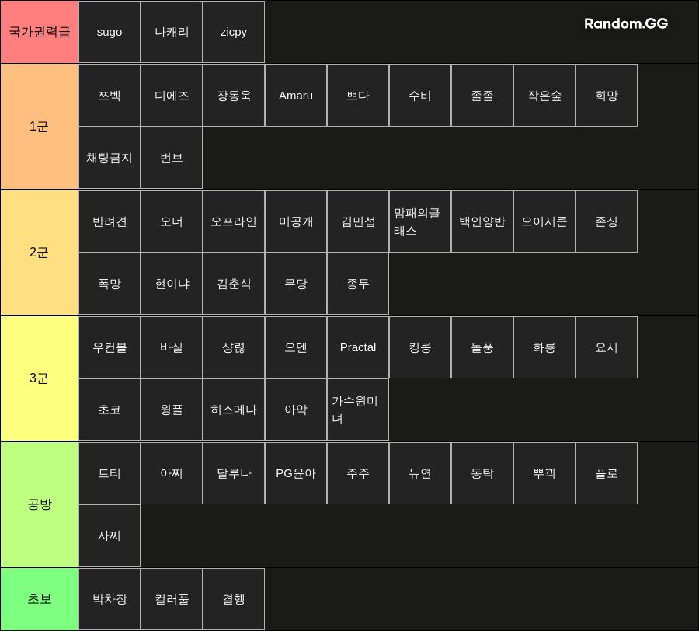Select the 가수원미녀 tile
The width and height of the screenshot is (699, 631).
(358, 410)
